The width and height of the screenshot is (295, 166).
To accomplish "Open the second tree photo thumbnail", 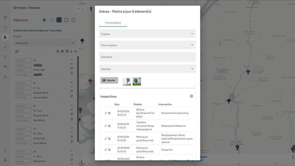I will tap(137, 81).
